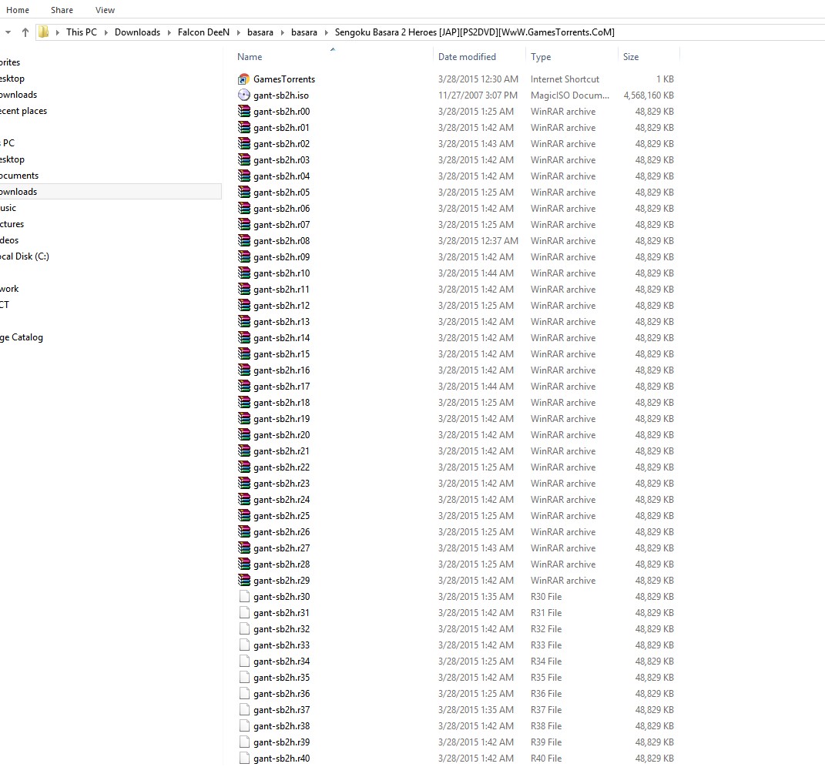The width and height of the screenshot is (825, 767).
Task: Select file name gant-sb2h.r26
Action: tap(281, 532)
